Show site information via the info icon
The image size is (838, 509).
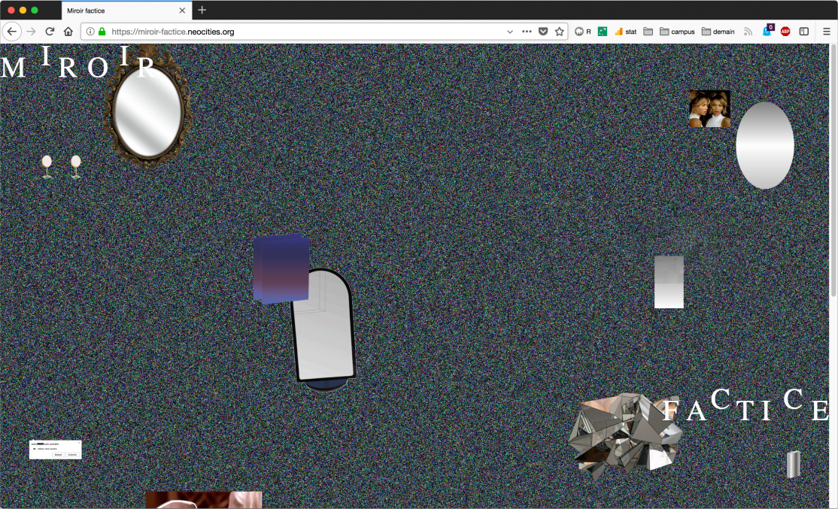90,32
